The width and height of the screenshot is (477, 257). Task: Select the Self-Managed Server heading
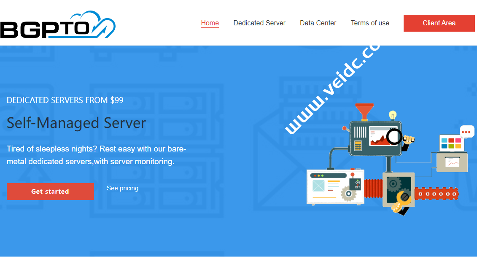point(76,123)
